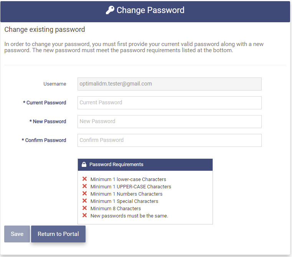Click the Change Password header title
The image size is (292, 257).
point(150,10)
